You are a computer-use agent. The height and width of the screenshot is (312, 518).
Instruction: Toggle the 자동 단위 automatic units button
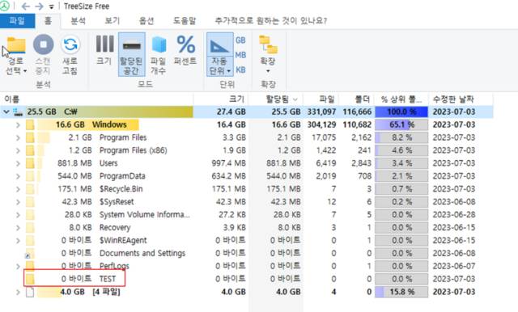point(219,54)
